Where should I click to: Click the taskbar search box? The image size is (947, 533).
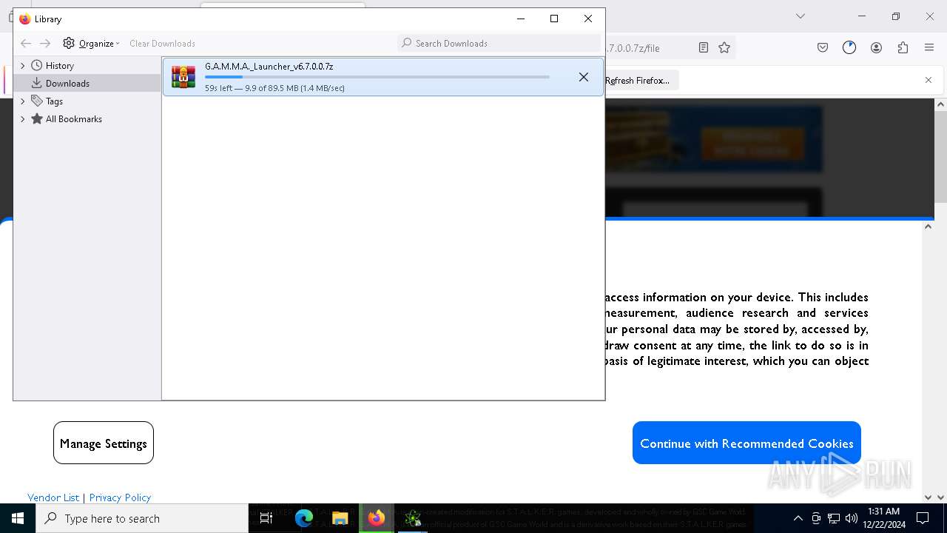142,518
